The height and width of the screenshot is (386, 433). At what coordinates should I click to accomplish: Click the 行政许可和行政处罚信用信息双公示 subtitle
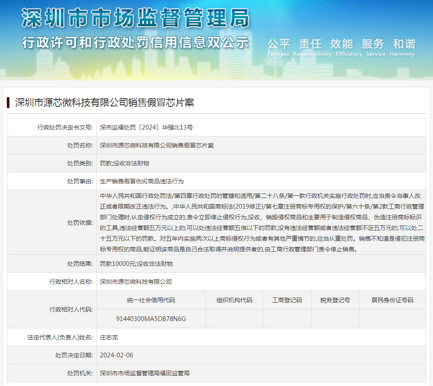tap(135, 43)
